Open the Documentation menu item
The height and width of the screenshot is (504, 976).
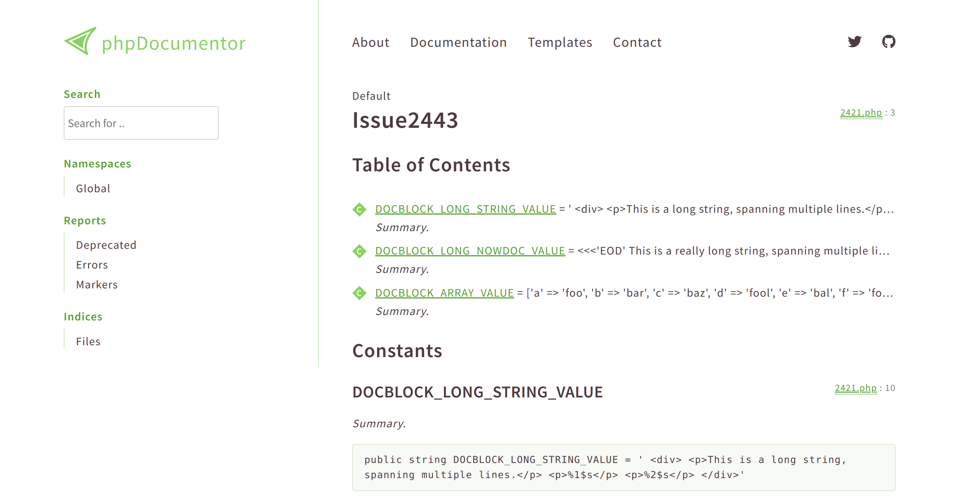point(458,42)
